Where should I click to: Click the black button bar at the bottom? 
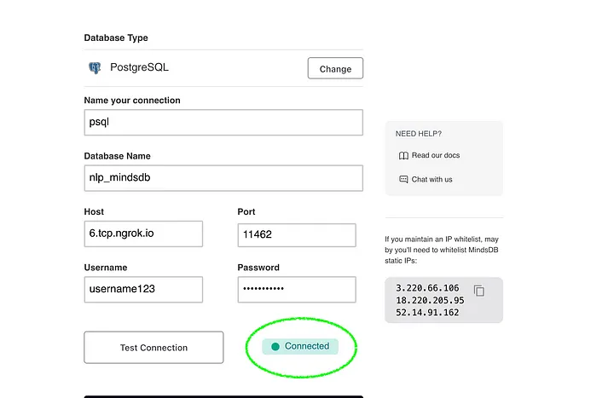[x=223, y=395]
